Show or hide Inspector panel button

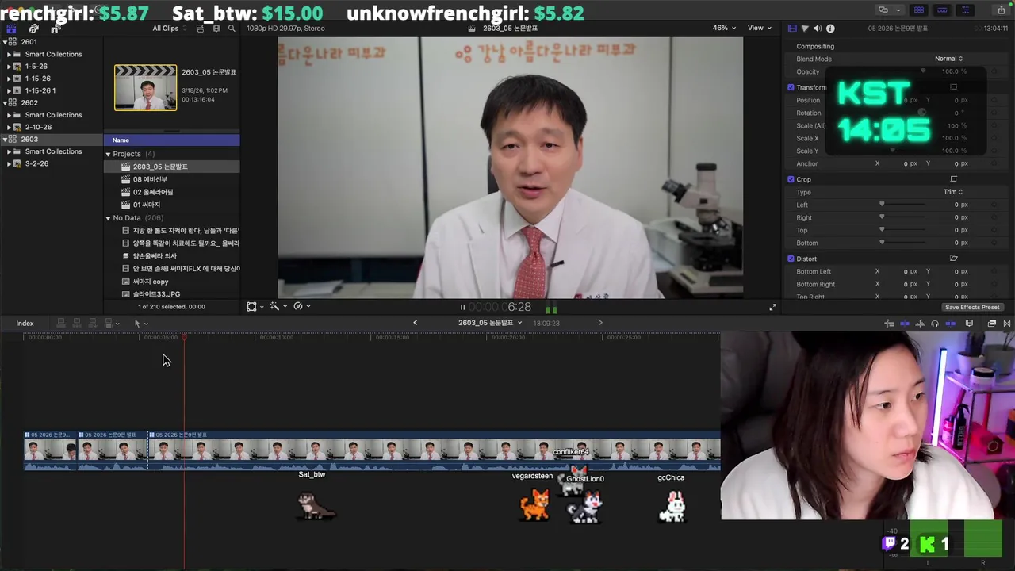tap(965, 10)
